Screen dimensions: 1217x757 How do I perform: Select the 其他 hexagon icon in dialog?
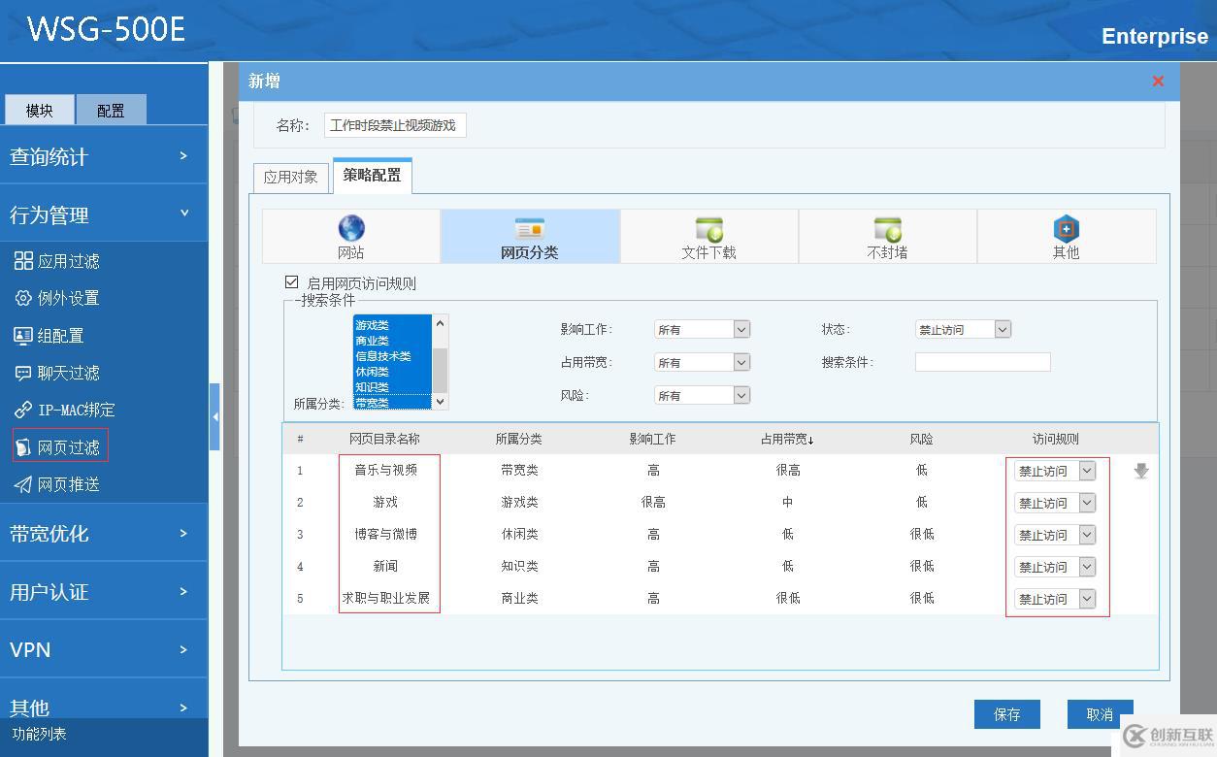[1066, 235]
